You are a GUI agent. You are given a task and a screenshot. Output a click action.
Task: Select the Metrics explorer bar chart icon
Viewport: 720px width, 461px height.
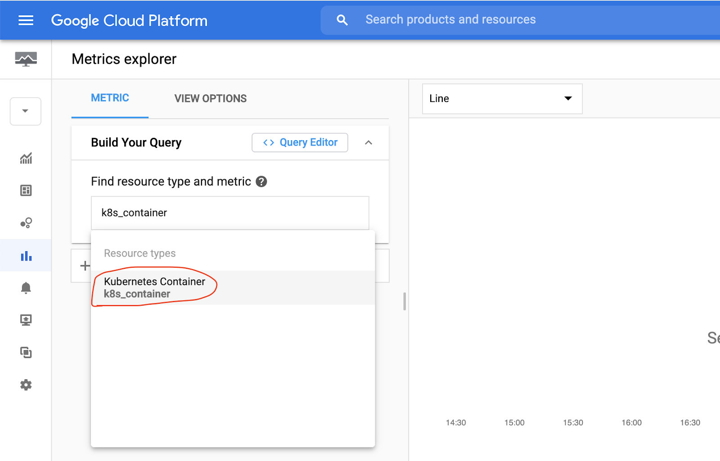[x=26, y=256]
